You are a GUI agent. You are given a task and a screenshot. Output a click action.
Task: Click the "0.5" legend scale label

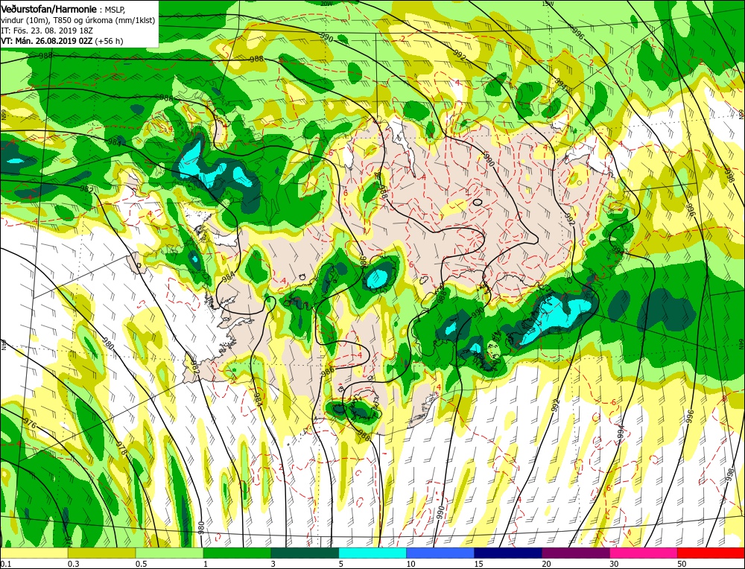click(x=141, y=564)
